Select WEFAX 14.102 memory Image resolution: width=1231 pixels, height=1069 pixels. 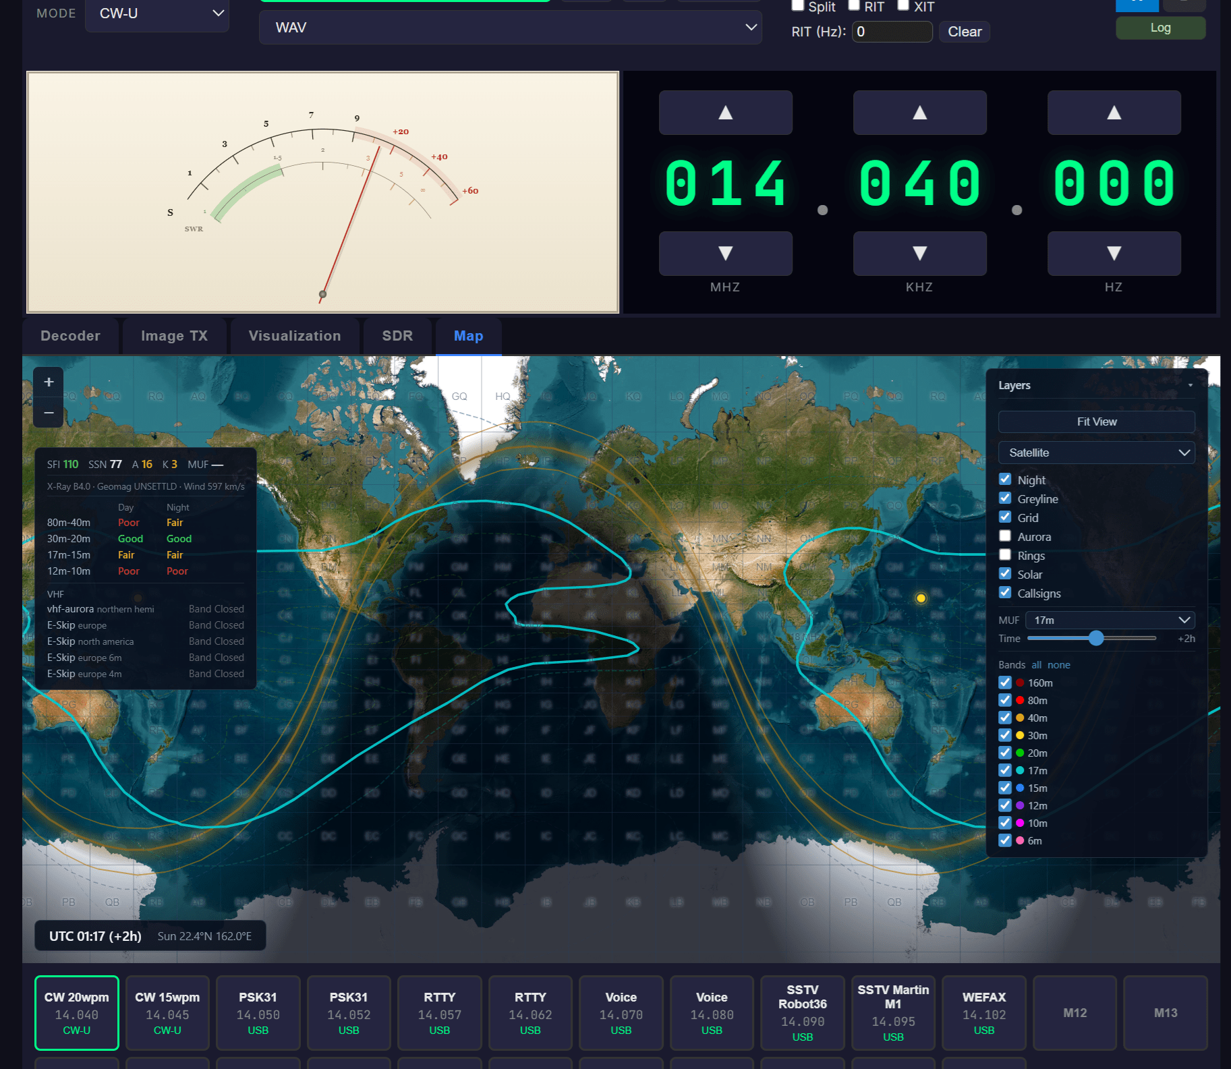(984, 1012)
